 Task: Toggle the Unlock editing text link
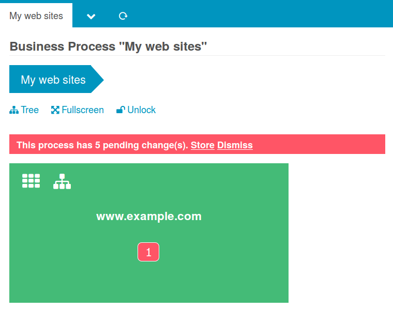142,110
